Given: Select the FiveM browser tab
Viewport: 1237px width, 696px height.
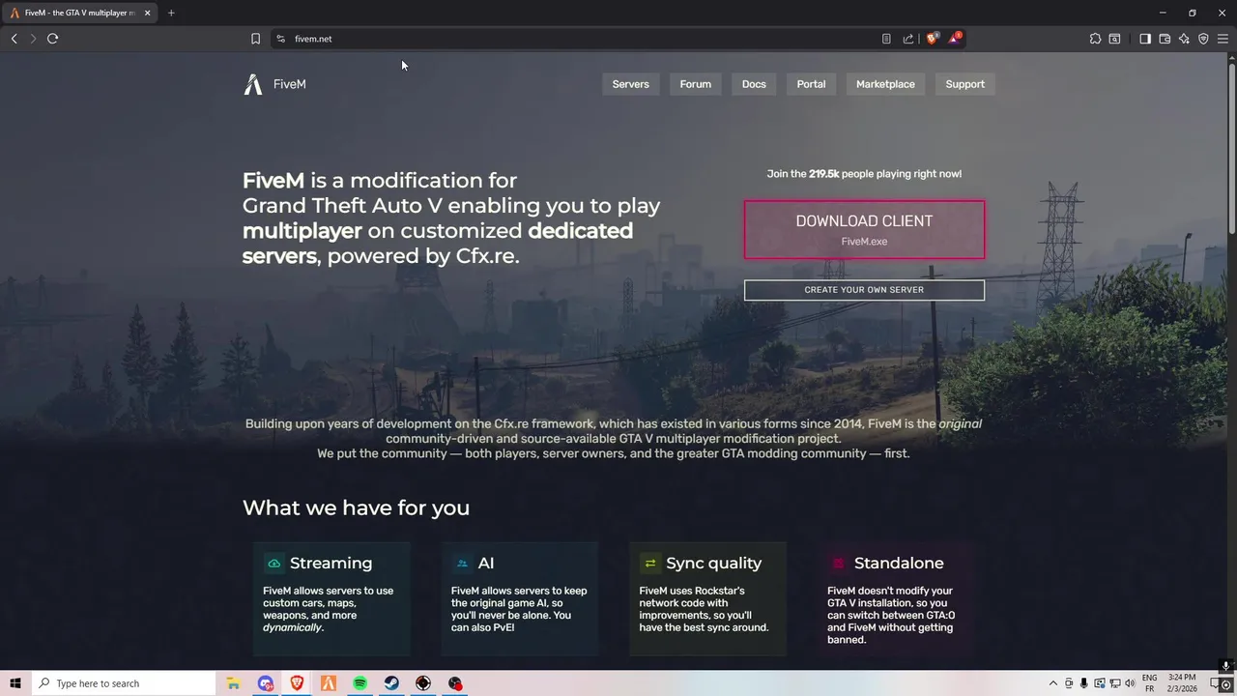Looking at the screenshot, I should 78,13.
